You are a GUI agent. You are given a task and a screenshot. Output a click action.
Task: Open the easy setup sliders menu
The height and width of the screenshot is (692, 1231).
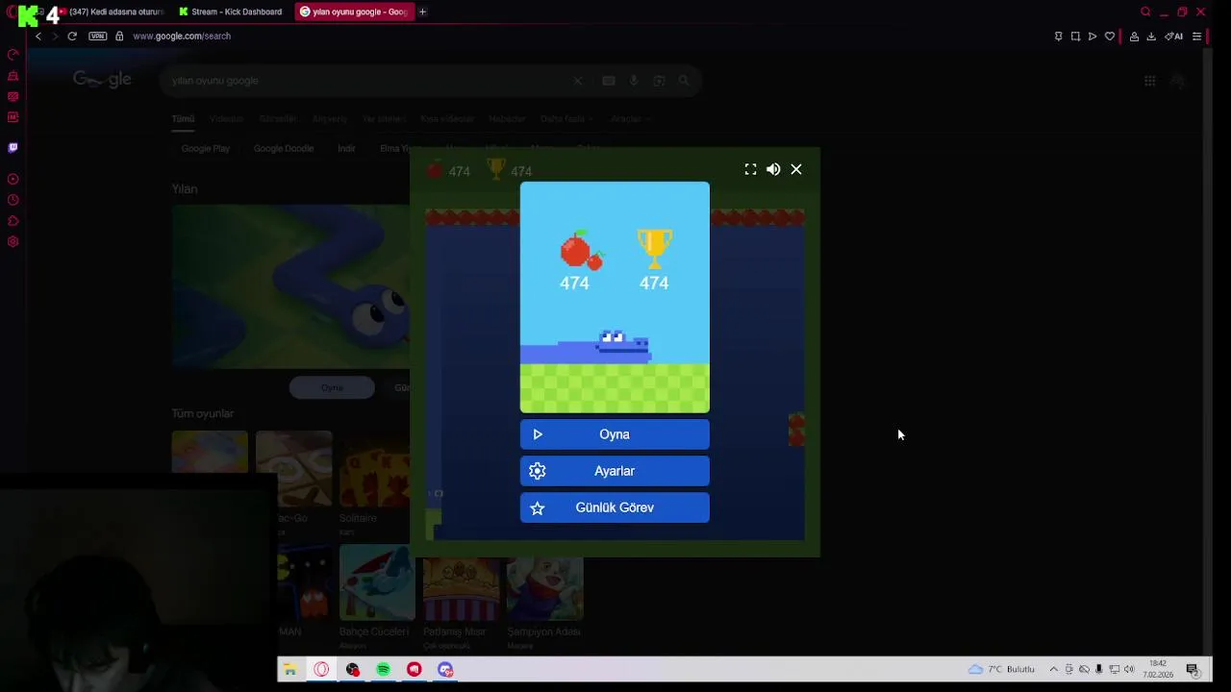1197,37
